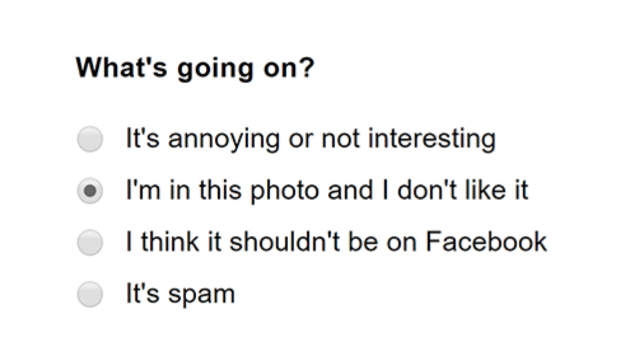
Task: Click the word "It's" in the spam option
Action: tap(142, 293)
